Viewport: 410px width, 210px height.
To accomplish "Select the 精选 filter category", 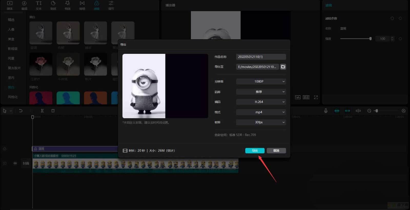I will 11,20.
